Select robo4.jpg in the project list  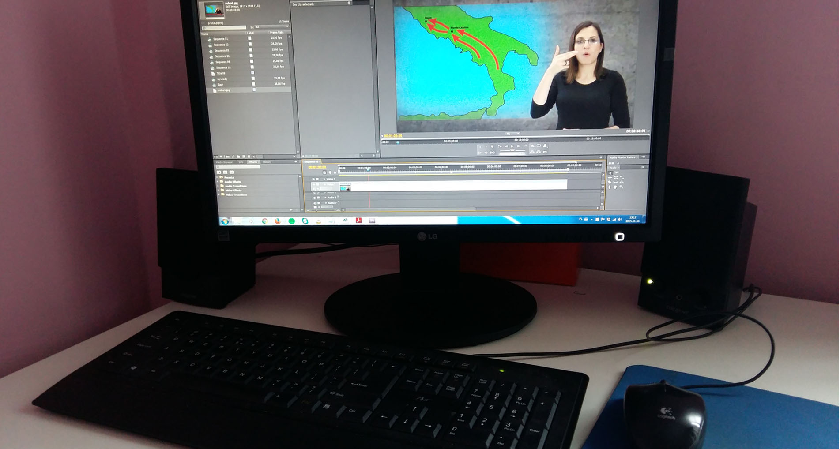coord(224,90)
